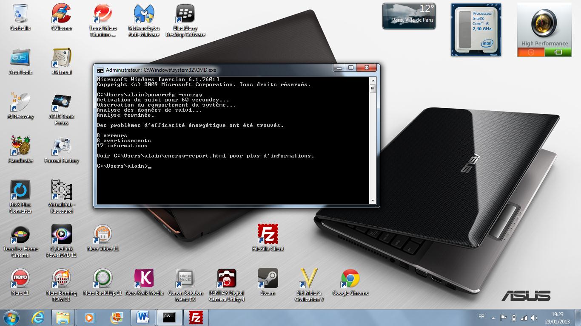Select the Format Factory icon
The height and width of the screenshot is (326, 581).
click(62, 150)
